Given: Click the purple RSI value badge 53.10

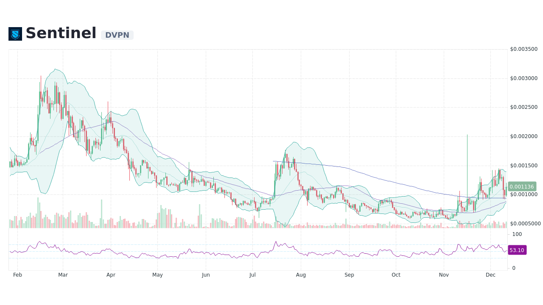Looking at the screenshot, I should click(517, 250).
